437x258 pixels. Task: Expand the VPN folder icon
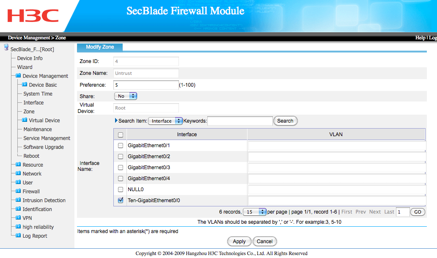point(18,218)
